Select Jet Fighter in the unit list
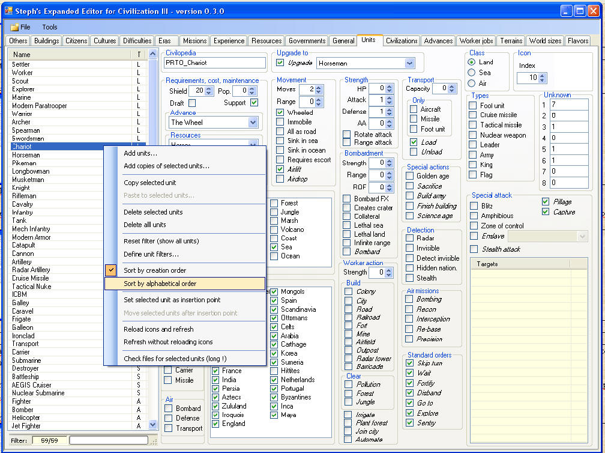 click(26, 426)
